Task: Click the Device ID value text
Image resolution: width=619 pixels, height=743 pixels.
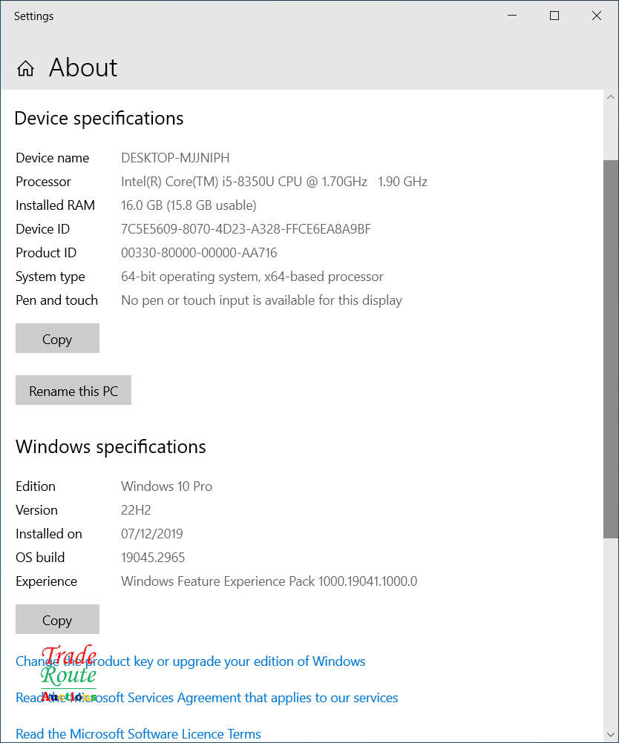Action: [x=246, y=229]
